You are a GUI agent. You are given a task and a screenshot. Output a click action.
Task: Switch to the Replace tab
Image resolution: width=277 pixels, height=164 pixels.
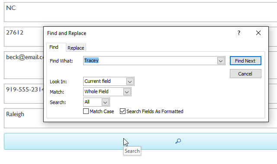click(76, 48)
